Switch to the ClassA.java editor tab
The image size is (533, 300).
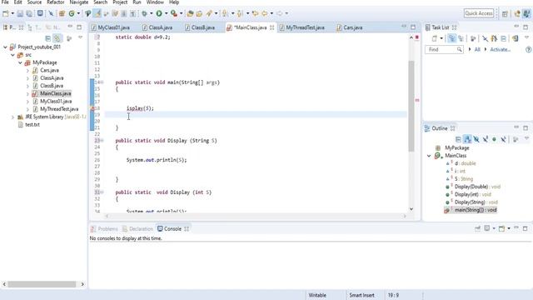point(157,27)
